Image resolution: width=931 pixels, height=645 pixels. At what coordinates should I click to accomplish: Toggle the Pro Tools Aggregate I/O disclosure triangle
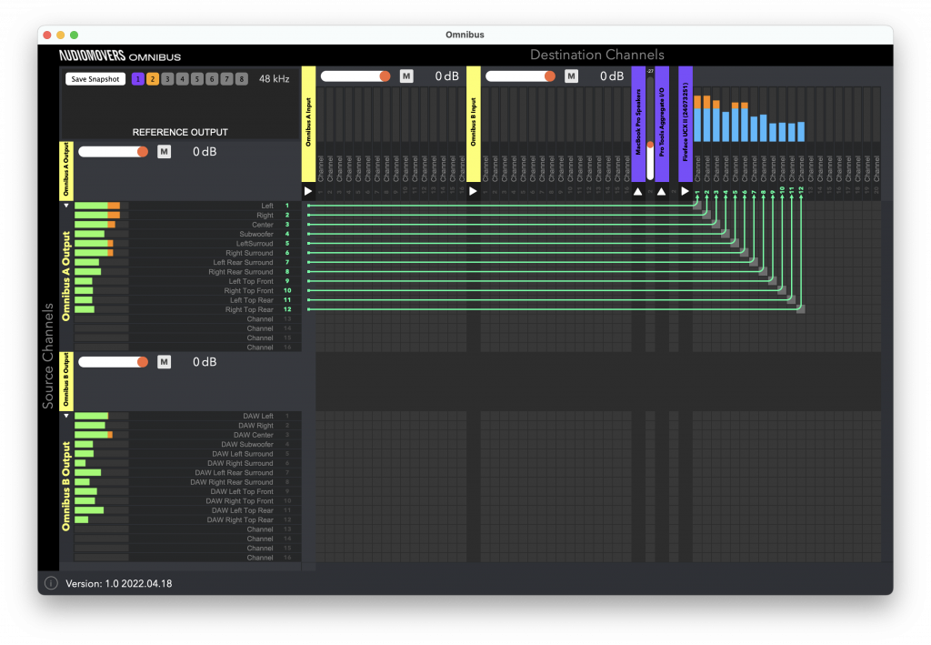point(662,191)
